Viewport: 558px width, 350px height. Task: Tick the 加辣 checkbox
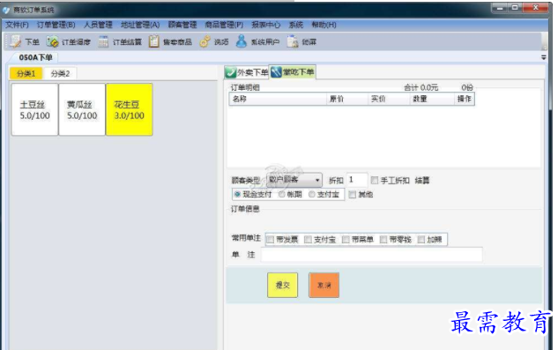tap(421, 240)
